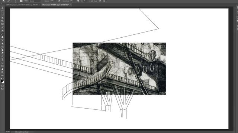
Task: Select the Lasso tool
Action: [x=2, y=15]
